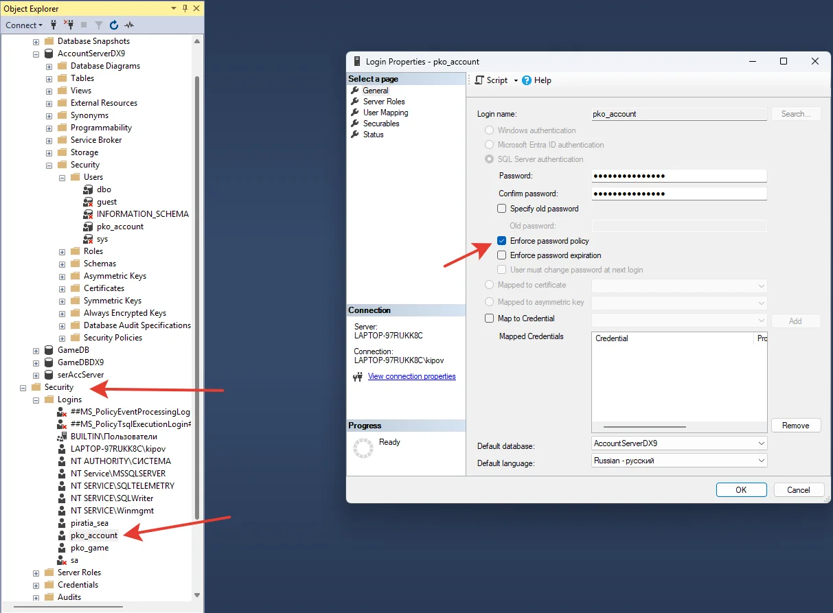Click the Script icon in dialog toolbar
833x613 pixels.
coord(479,80)
